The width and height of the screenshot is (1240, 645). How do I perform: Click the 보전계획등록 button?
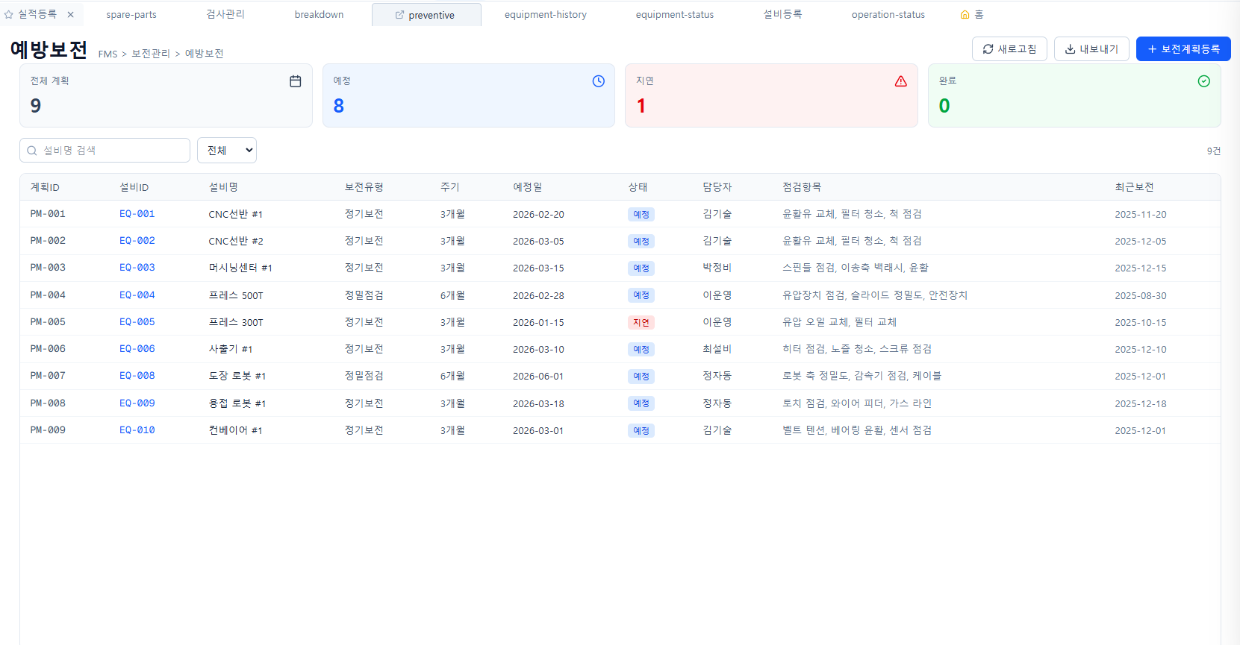pos(1183,49)
